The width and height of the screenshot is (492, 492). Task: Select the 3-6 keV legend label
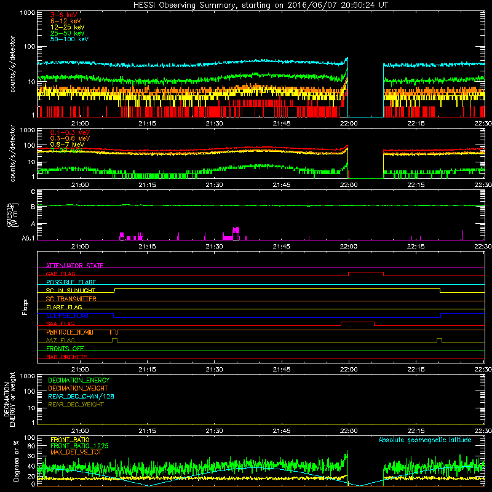[x=63, y=15]
